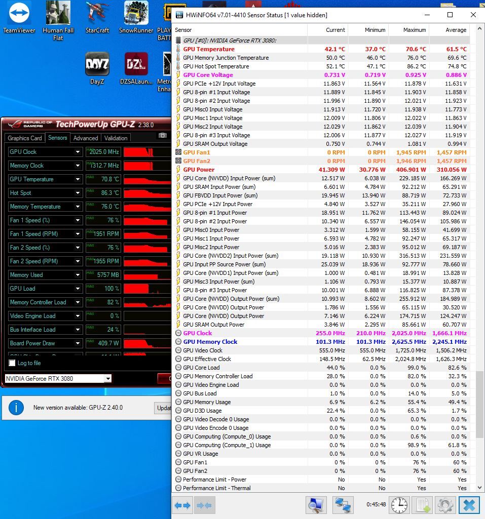Click info icon in GPU-Z update notice
Viewport: 485px width, 519px height.
tap(16, 408)
